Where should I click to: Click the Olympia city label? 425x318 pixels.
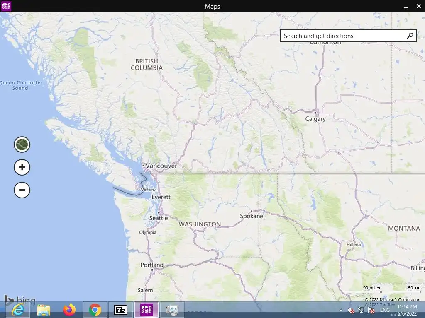tap(148, 232)
